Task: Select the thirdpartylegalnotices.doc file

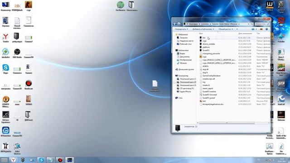Action: (213, 105)
